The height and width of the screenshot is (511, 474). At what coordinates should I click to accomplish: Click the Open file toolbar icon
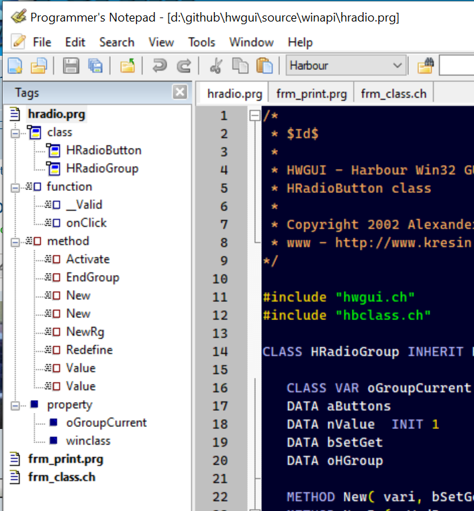tap(39, 66)
